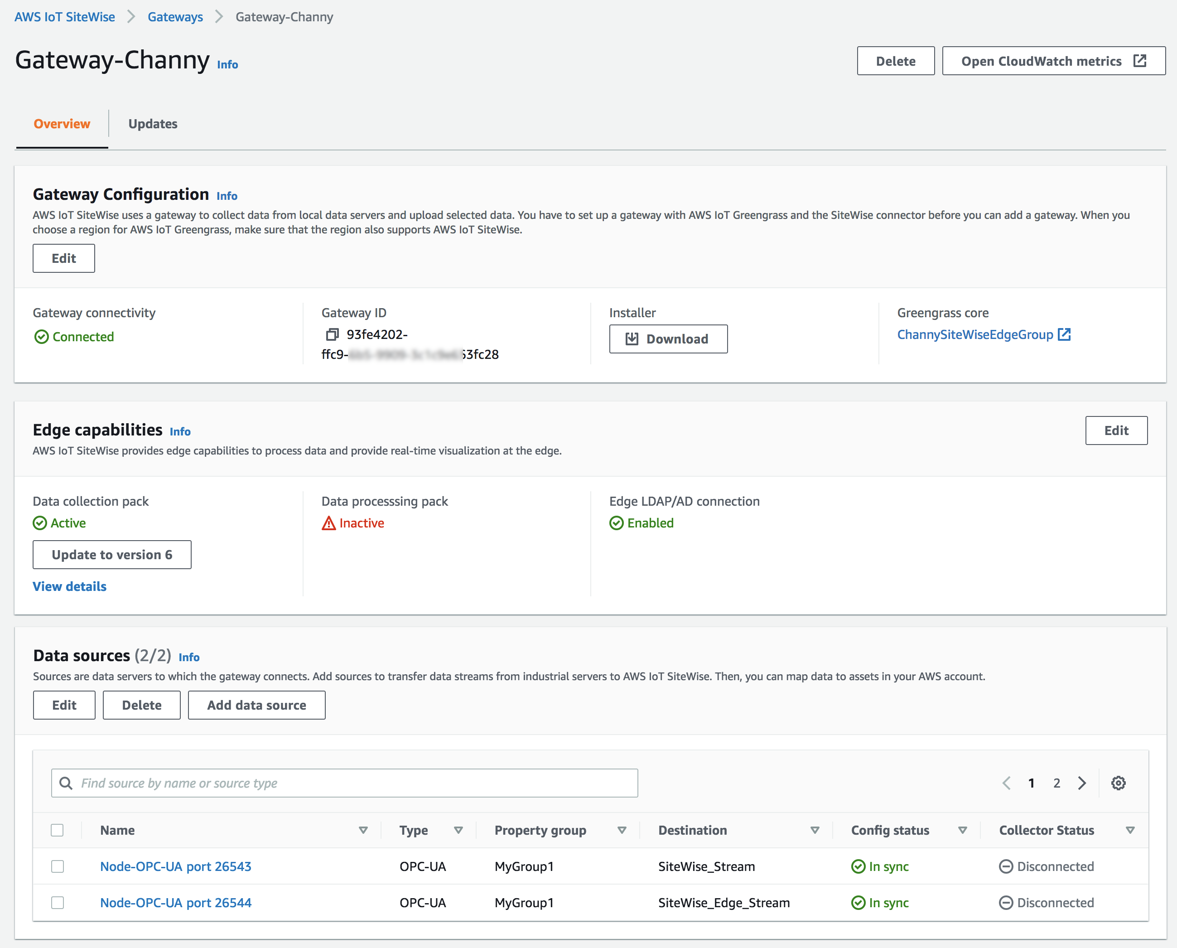Image resolution: width=1177 pixels, height=948 pixels.
Task: Click the external link icon beside ChannySiteWiseEdgeGroup
Action: point(1064,334)
